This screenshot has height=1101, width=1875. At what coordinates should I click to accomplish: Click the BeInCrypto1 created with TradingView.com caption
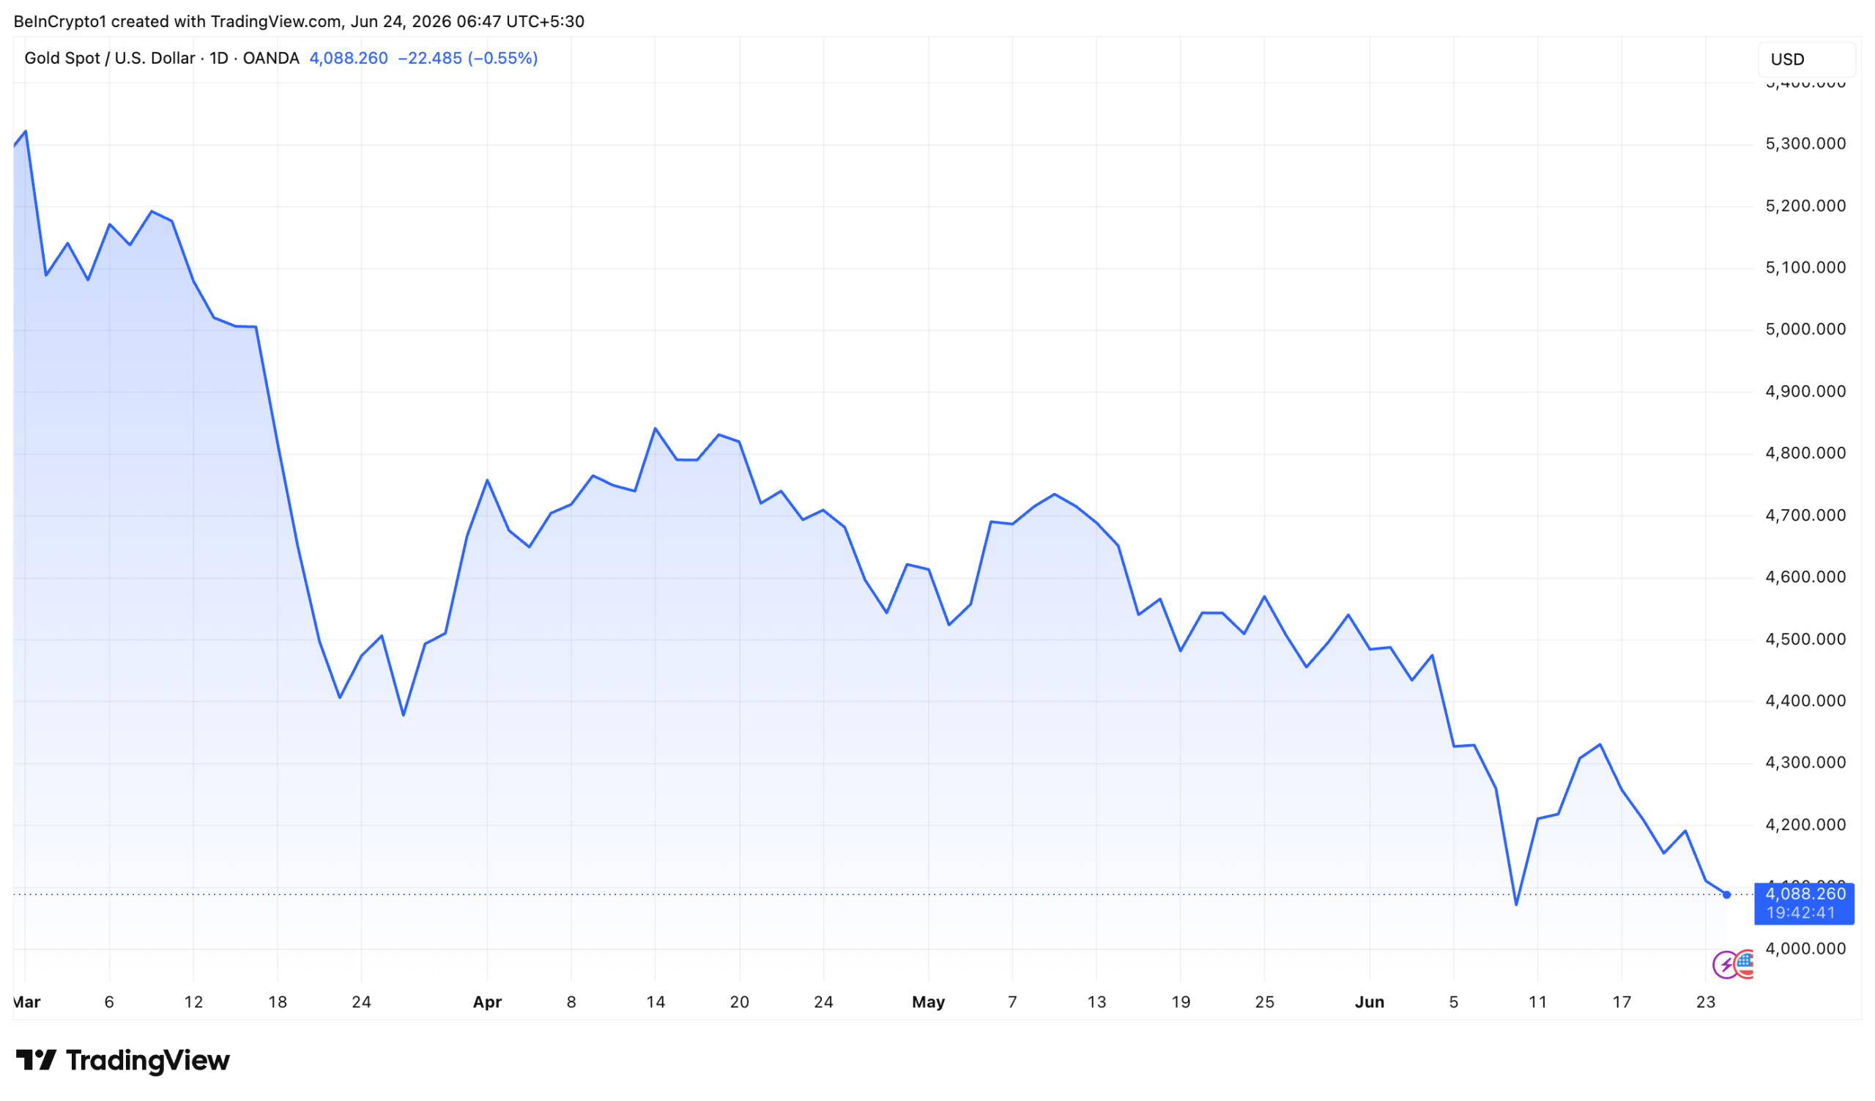299,21
